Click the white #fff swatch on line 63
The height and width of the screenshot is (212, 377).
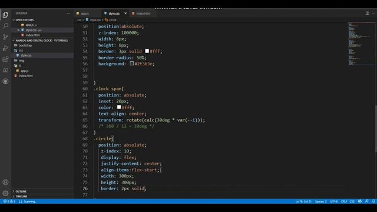click(119, 107)
